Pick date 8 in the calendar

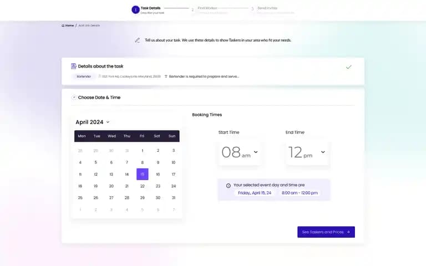tap(143, 162)
